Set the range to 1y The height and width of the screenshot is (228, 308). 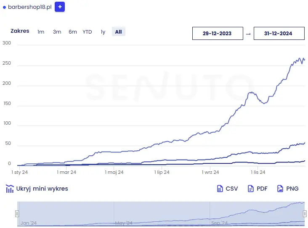103,32
